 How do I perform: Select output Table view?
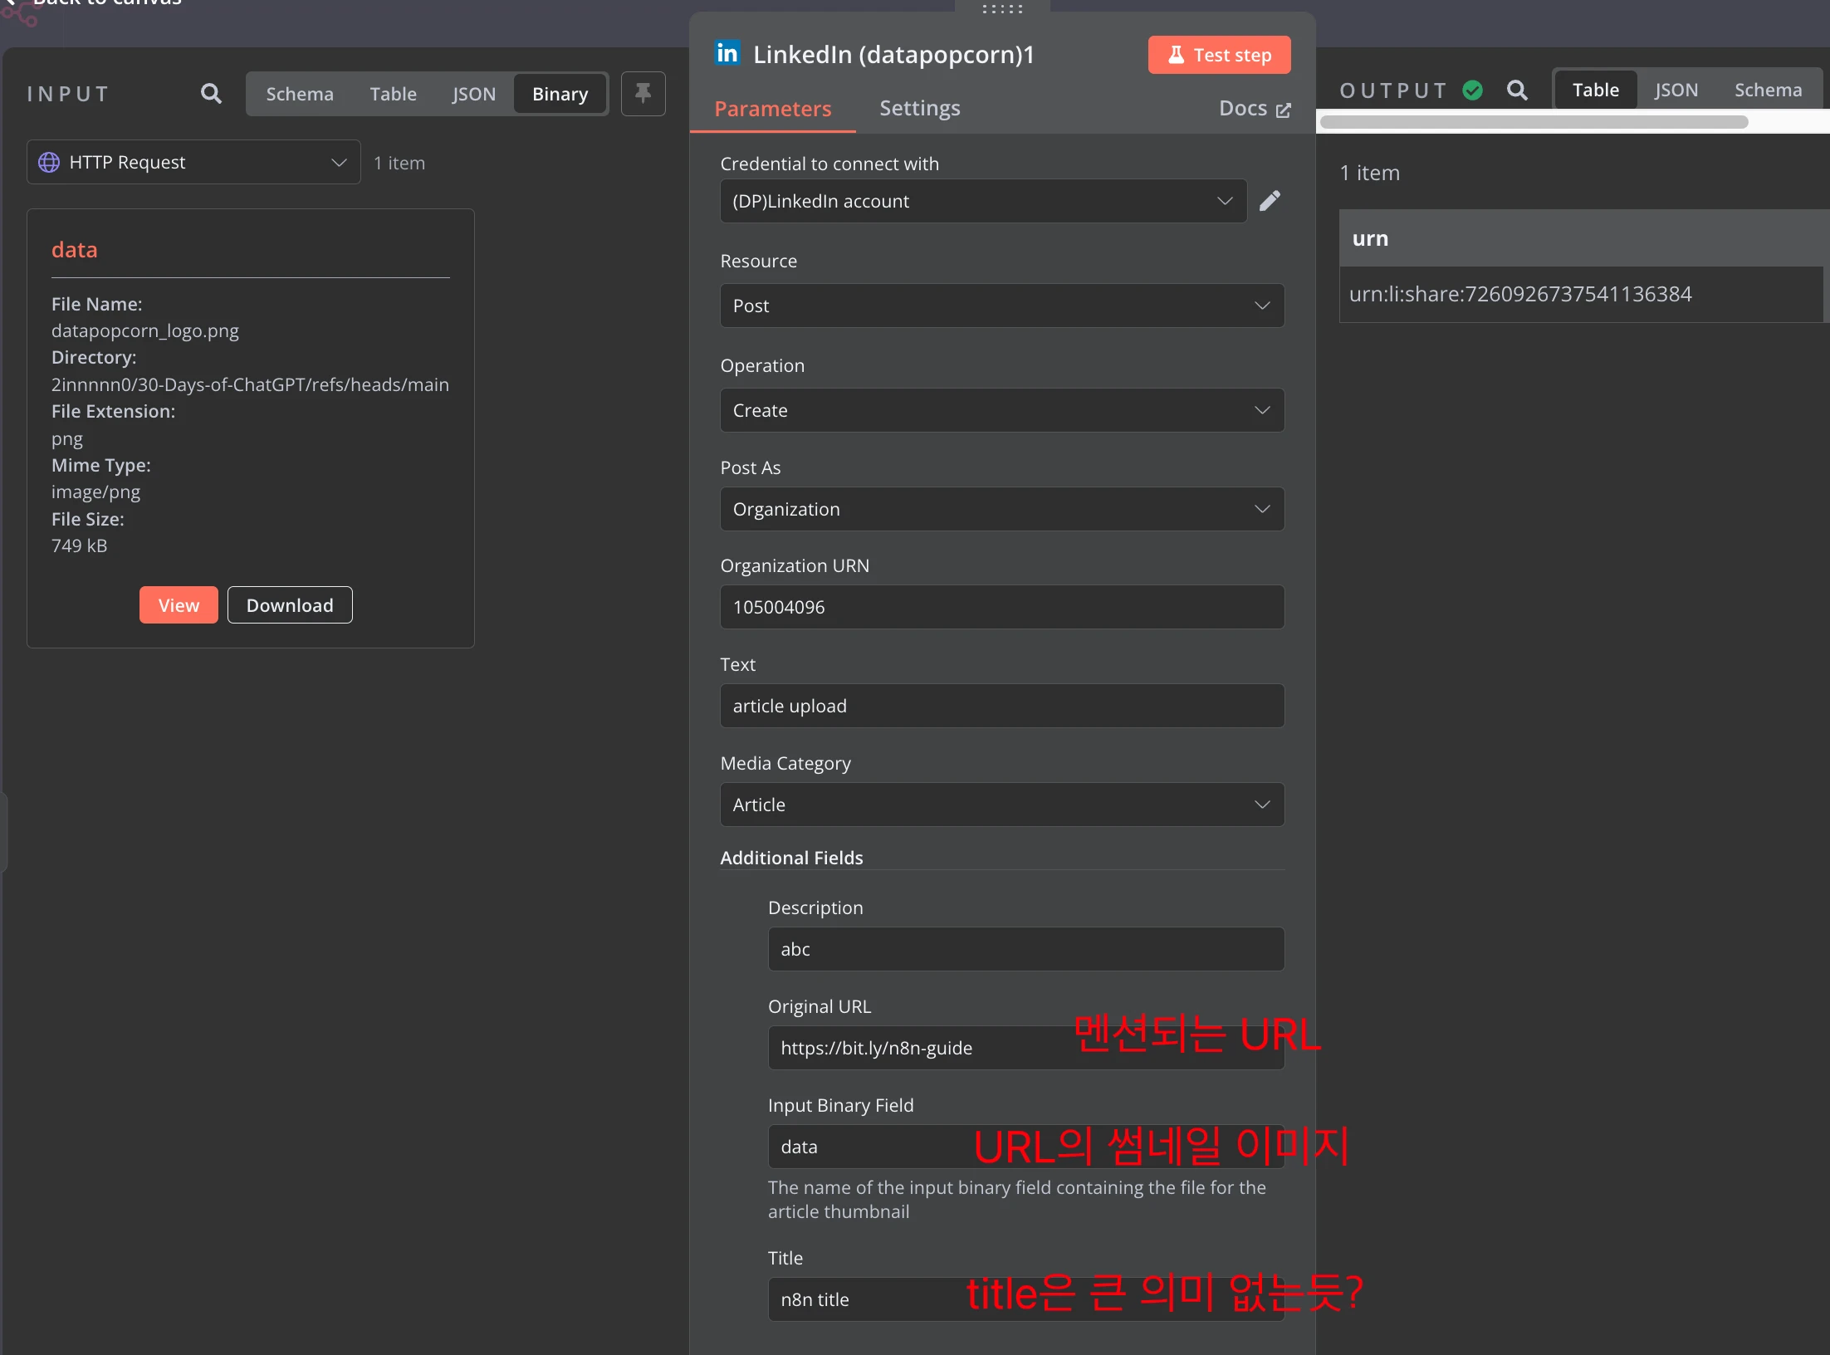pyautogui.click(x=1595, y=90)
